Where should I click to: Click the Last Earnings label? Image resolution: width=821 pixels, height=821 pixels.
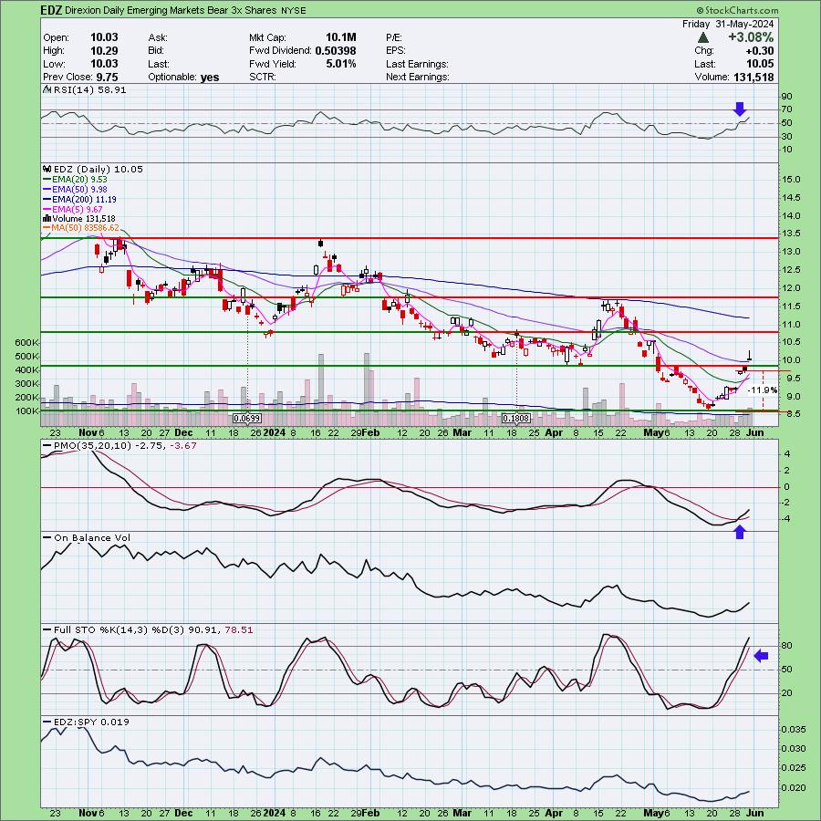[x=417, y=64]
